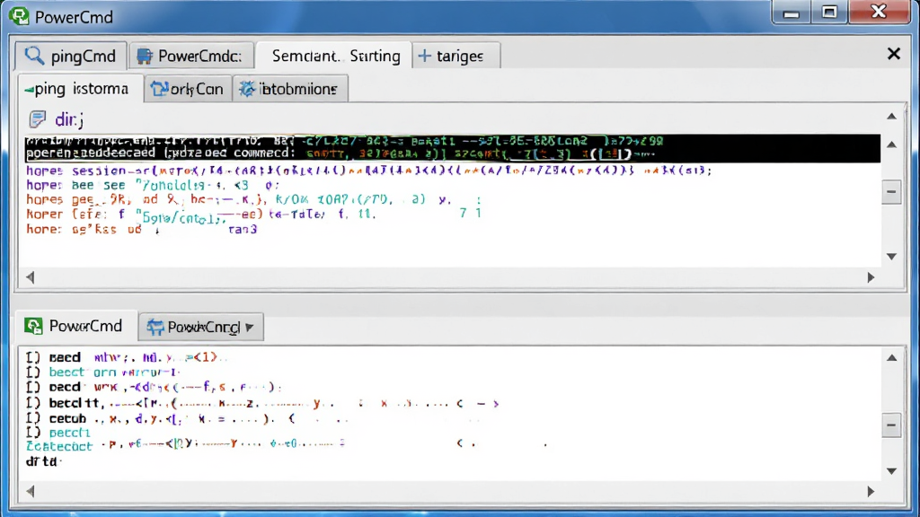Click the up arrow of the lower pane scrollbar
The height and width of the screenshot is (517, 920).
(891, 357)
